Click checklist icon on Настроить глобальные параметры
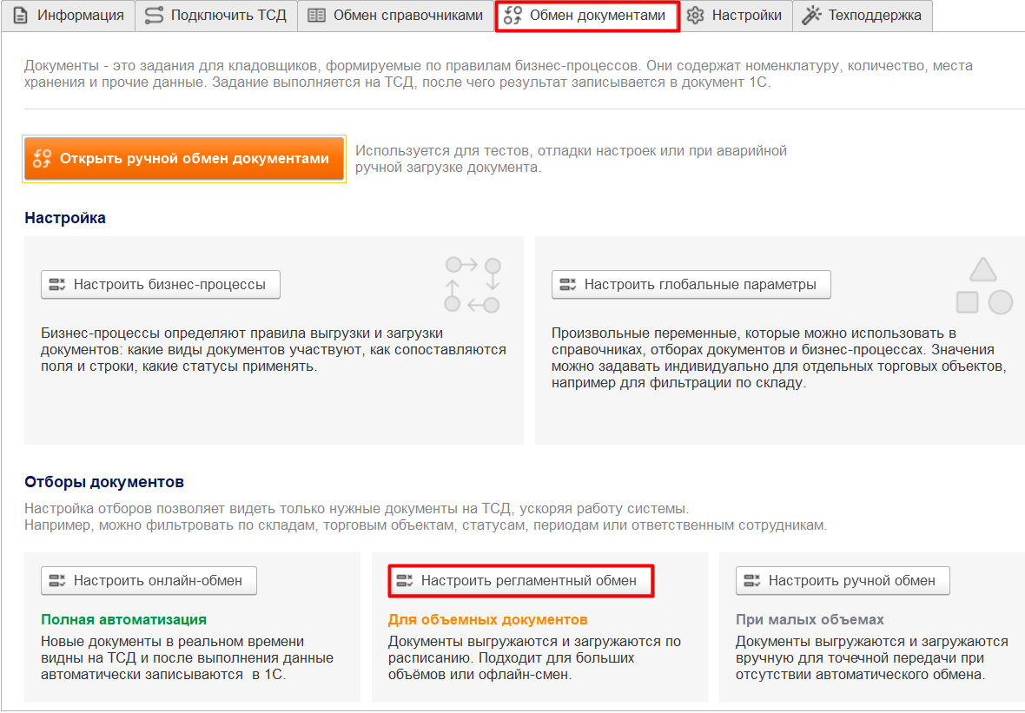 tap(568, 284)
